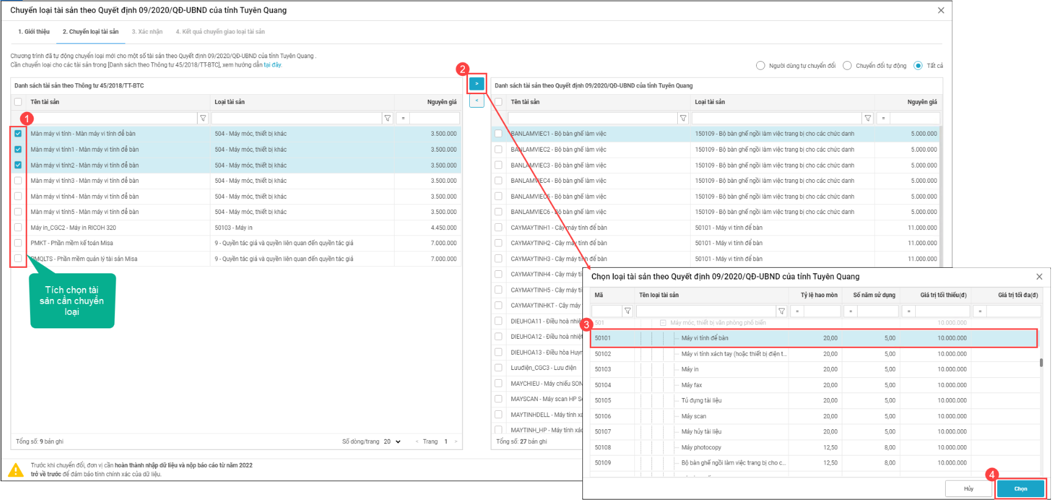Check the BANLAMVIEC1 row checkbox in right table

[x=498, y=134]
